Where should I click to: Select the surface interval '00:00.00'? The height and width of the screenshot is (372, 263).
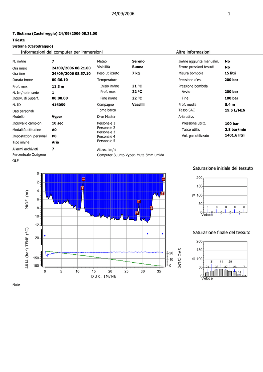tap(60, 98)
